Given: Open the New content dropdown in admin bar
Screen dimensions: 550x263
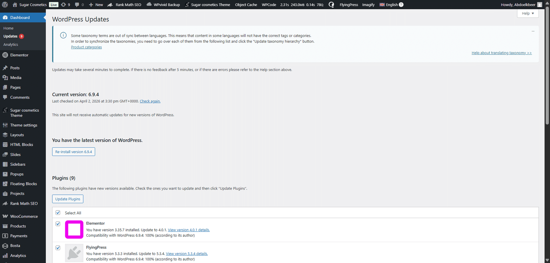Looking at the screenshot, I should [x=96, y=5].
